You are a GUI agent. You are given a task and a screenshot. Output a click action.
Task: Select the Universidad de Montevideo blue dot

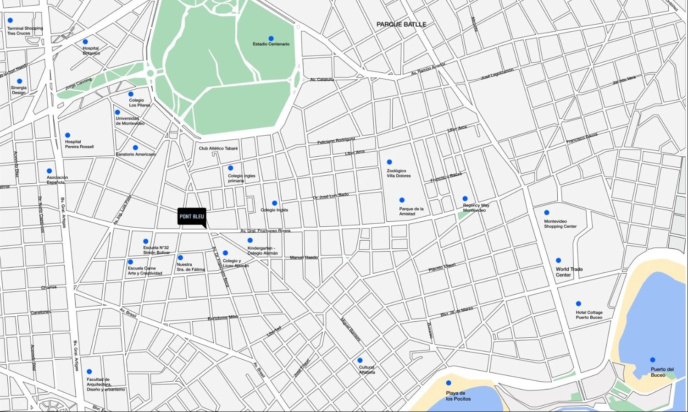[x=117, y=112]
